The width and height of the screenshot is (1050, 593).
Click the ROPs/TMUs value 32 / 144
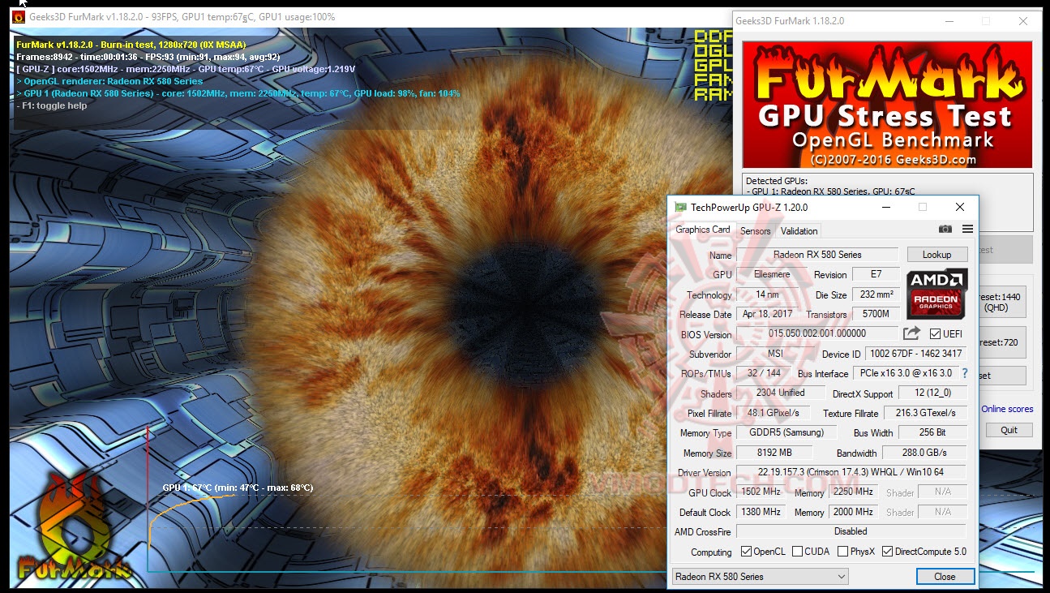(762, 373)
